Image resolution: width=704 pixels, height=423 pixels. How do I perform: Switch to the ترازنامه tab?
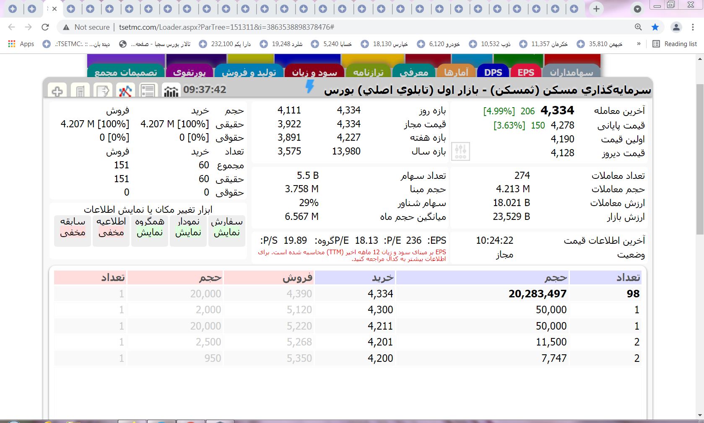tap(369, 72)
